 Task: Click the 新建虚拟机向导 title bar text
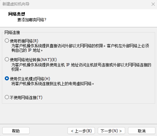[16, 4]
